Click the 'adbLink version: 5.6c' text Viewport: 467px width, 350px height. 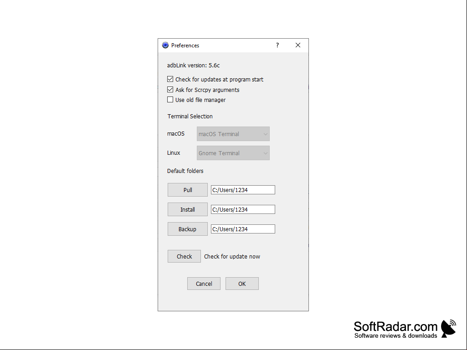(x=193, y=66)
